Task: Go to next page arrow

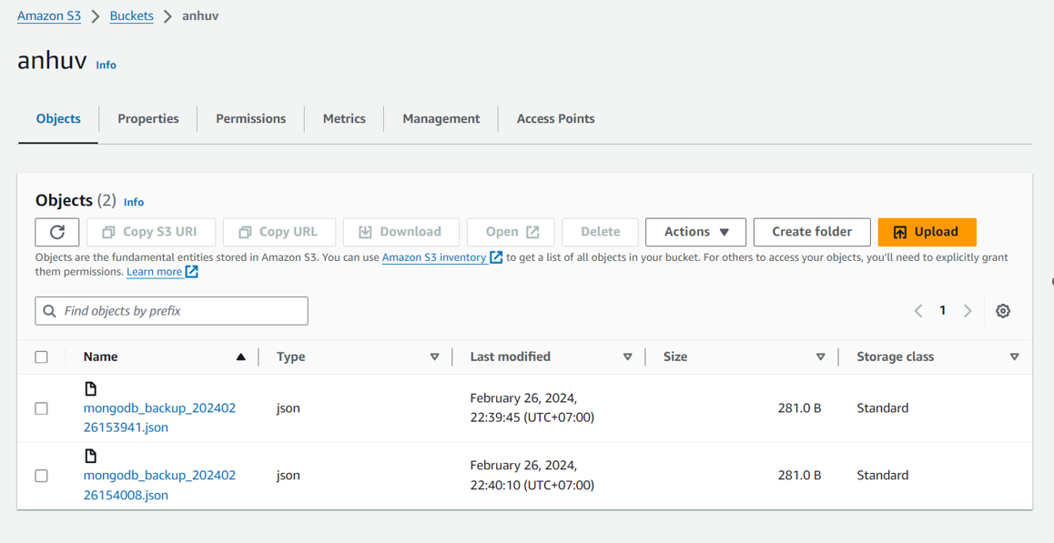Action: tap(968, 311)
